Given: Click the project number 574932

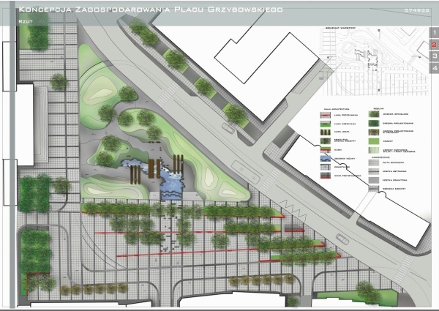Looking at the screenshot, I should click(416, 12).
